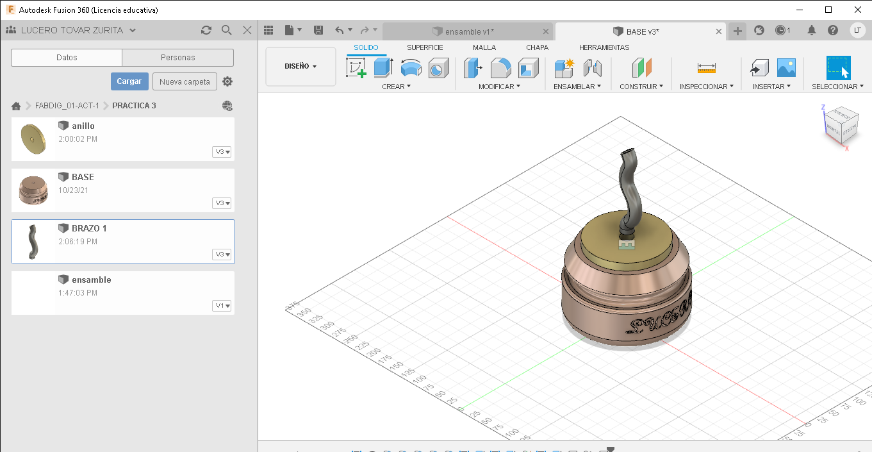
Task: Select the Insert Derive tool
Action: 759,67
